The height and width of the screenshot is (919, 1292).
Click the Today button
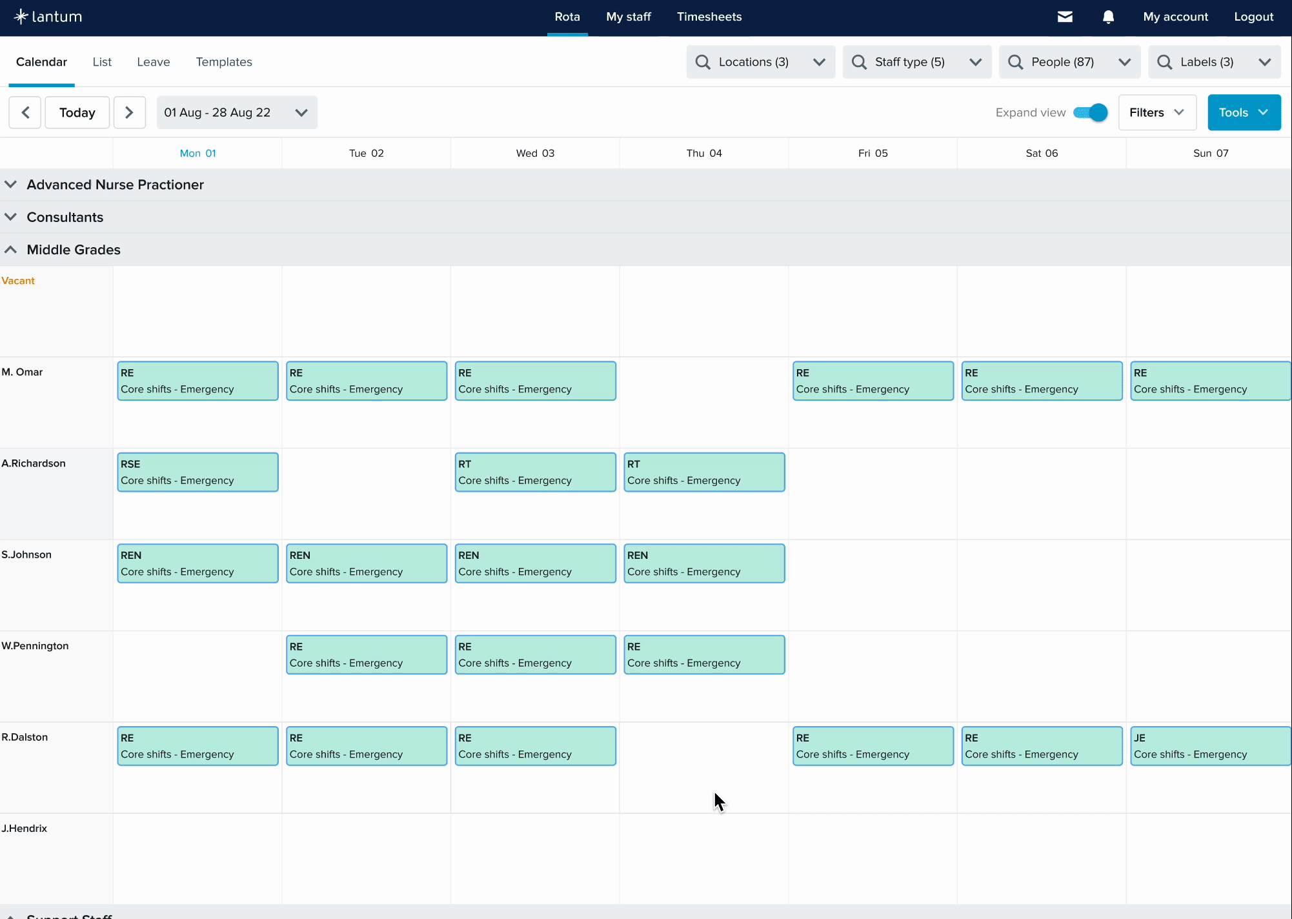[77, 112]
